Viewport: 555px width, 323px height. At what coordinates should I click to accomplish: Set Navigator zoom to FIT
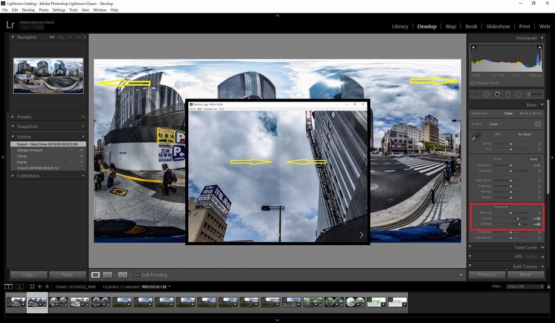pos(52,37)
